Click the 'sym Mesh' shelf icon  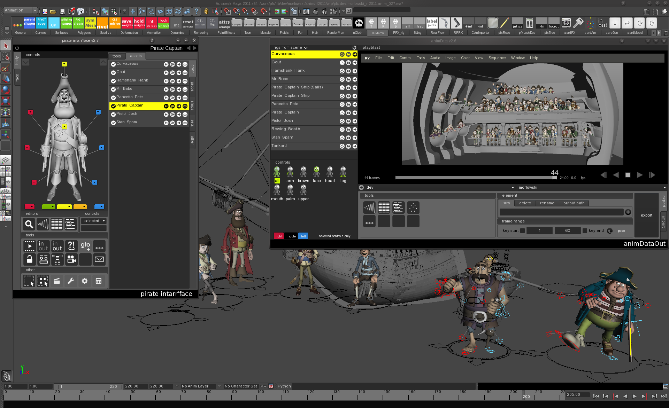90,23
